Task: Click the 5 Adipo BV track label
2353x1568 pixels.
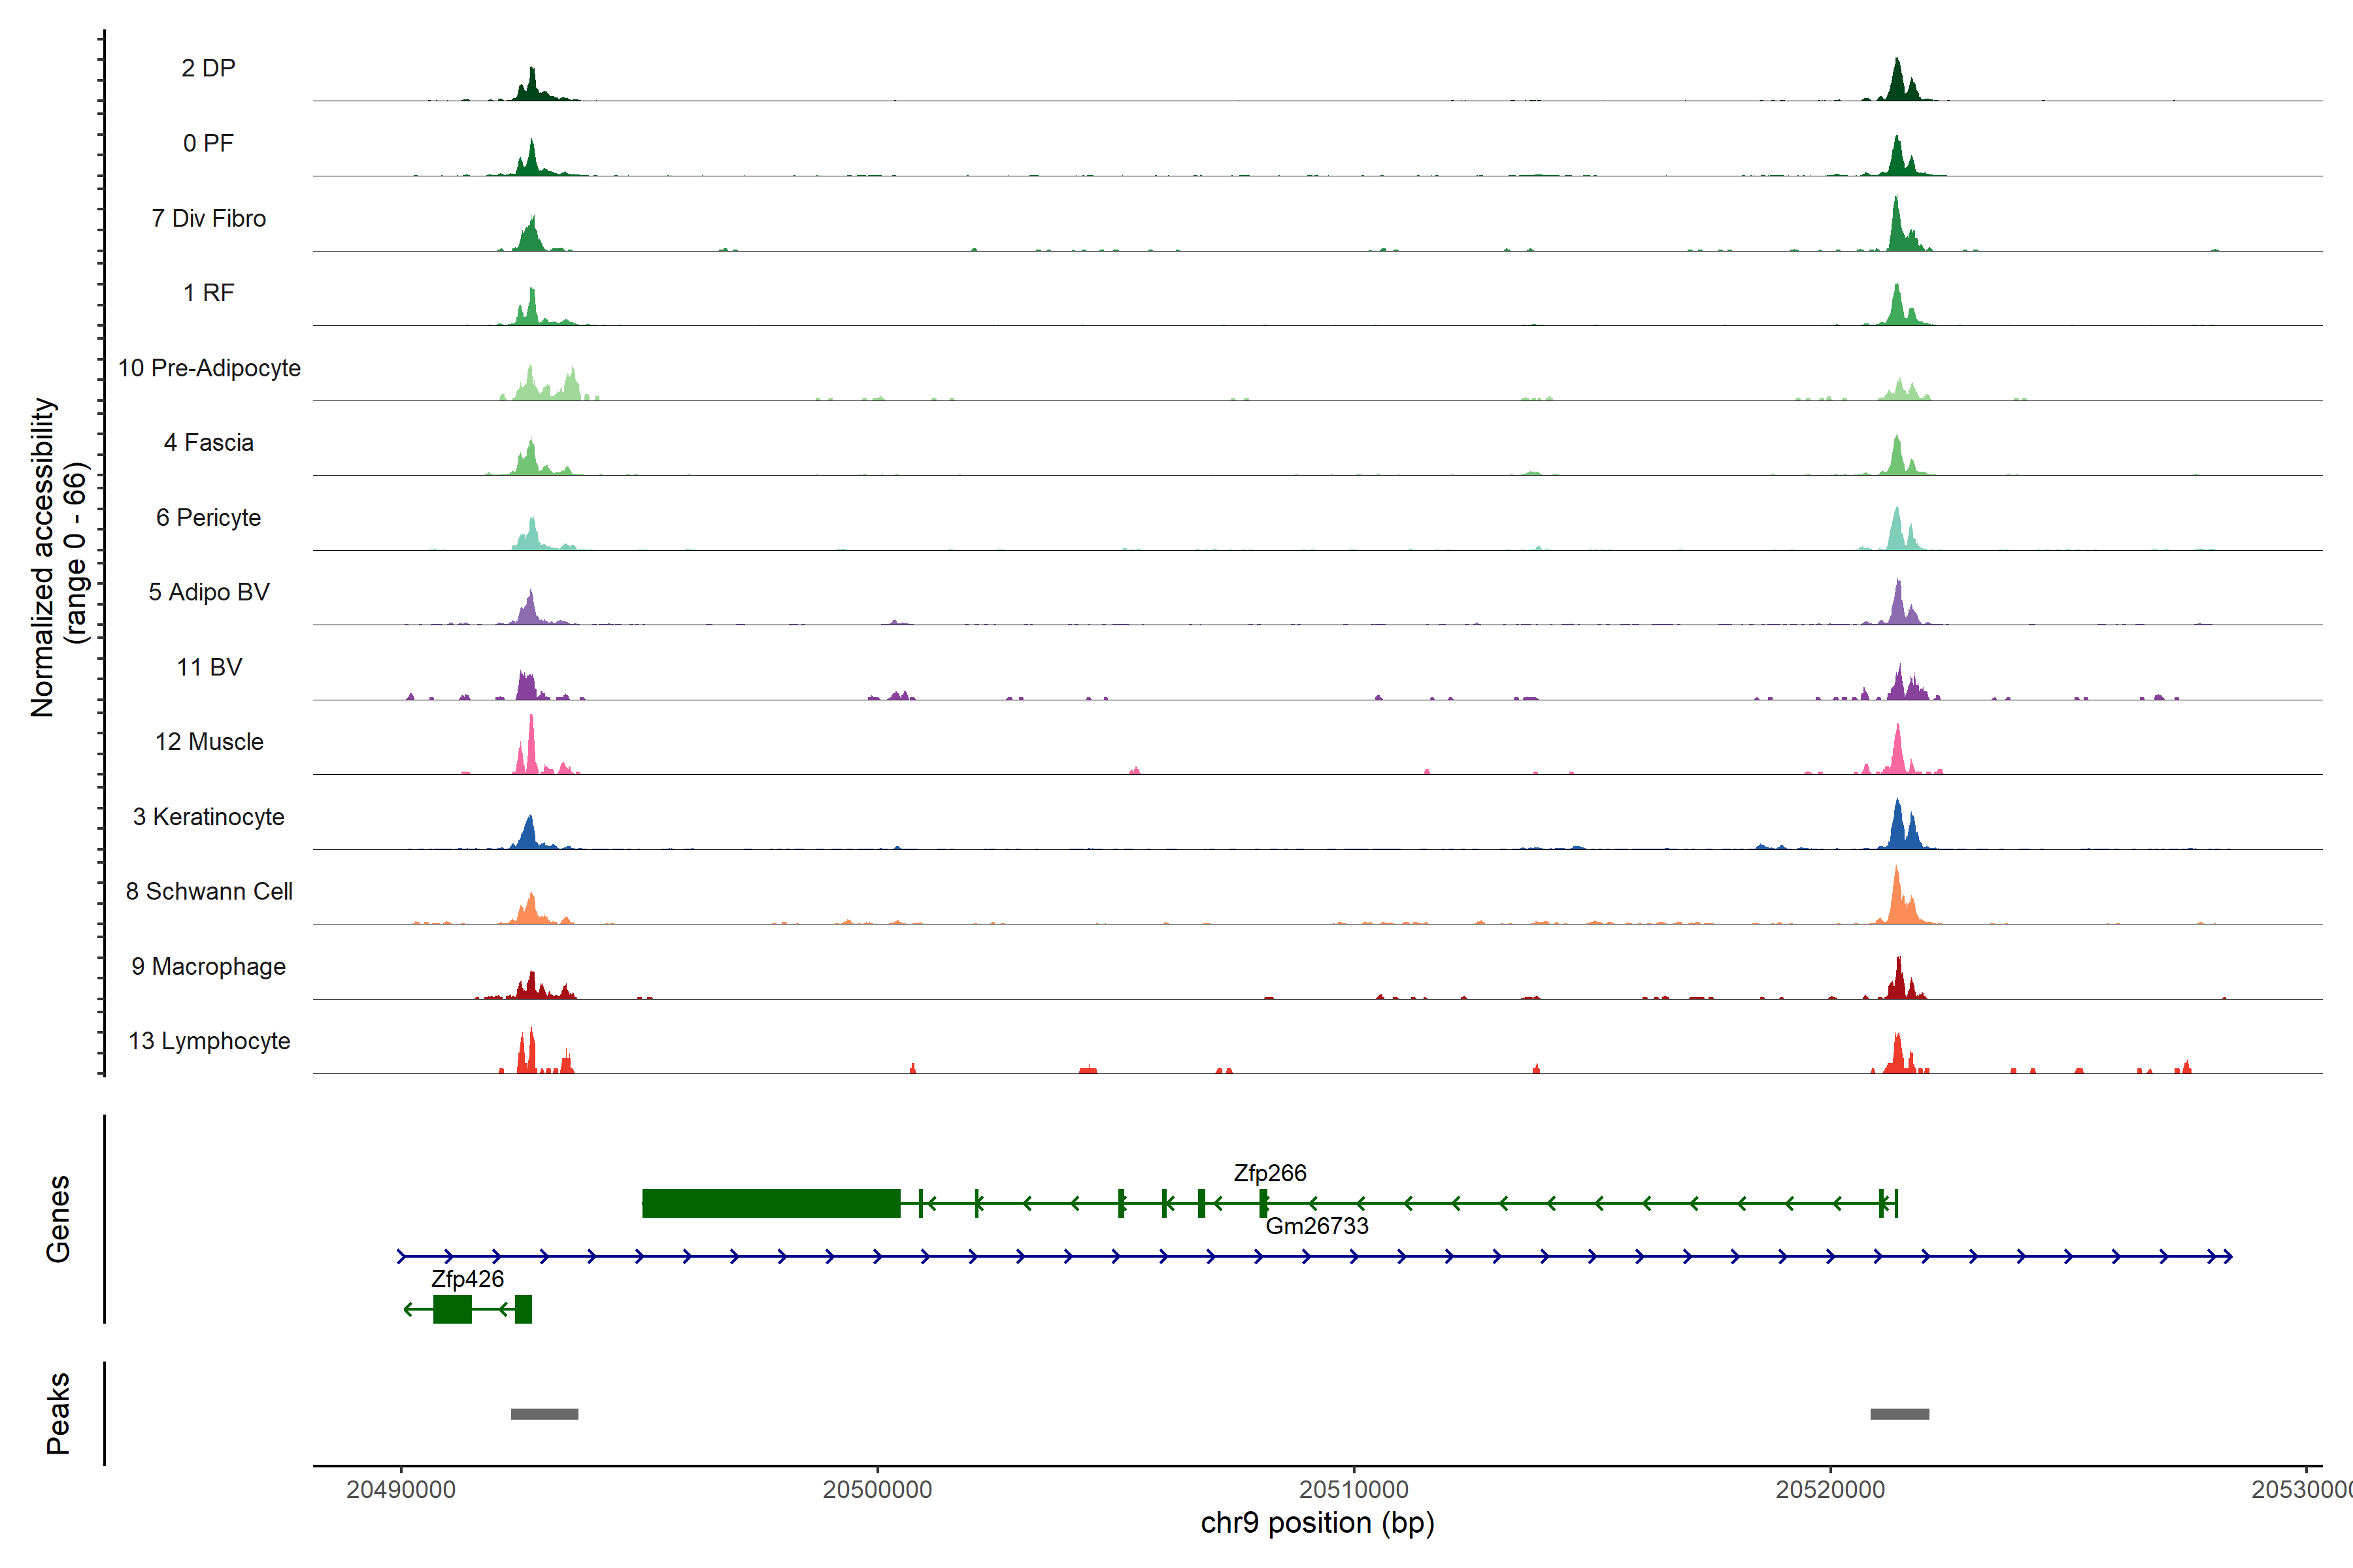Action: 209,592
